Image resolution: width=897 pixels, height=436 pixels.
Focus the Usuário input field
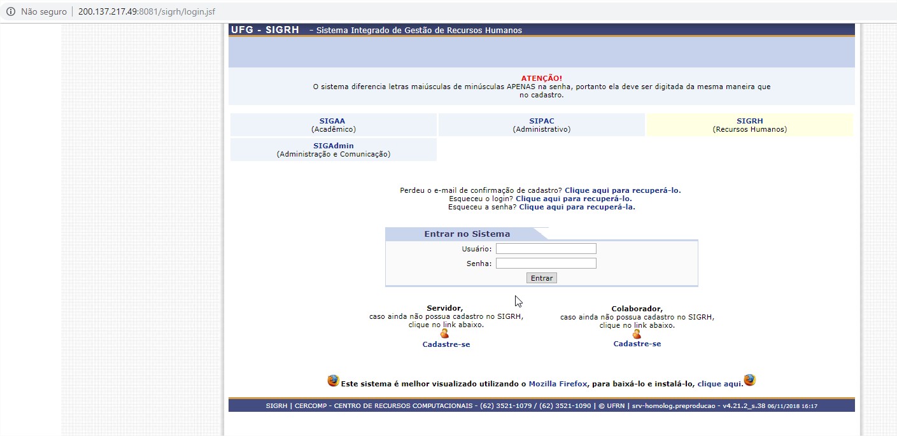(x=546, y=249)
